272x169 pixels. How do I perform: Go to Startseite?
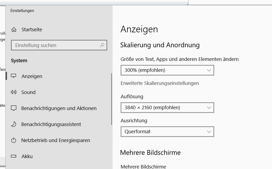pos(32,30)
